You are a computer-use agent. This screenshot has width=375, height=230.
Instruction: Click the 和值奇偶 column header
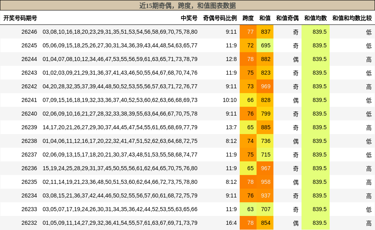tap(287, 18)
